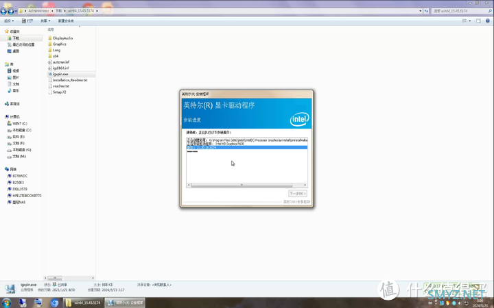Switch to win64_15.45.5174 taskbar window

click(x=83, y=303)
